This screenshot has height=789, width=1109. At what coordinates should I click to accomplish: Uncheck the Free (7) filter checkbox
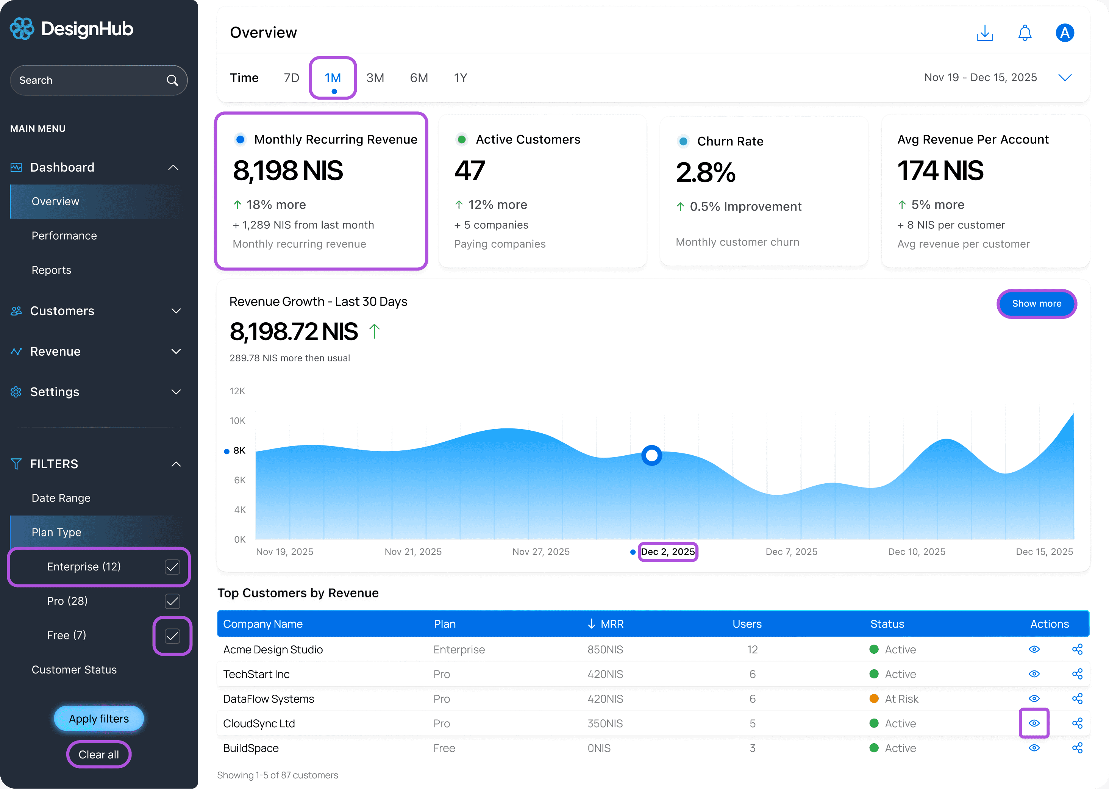172,636
